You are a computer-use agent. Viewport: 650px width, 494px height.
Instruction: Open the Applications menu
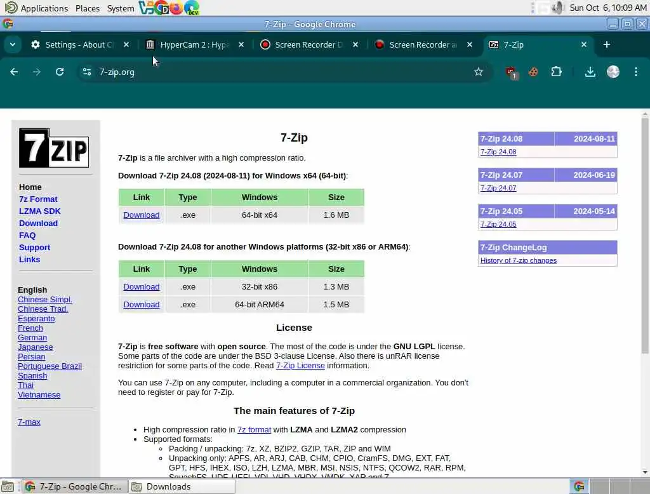(44, 8)
